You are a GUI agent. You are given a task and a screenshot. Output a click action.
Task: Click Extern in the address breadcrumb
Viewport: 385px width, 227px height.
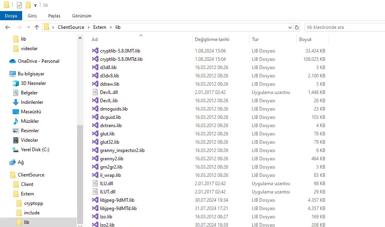click(100, 27)
